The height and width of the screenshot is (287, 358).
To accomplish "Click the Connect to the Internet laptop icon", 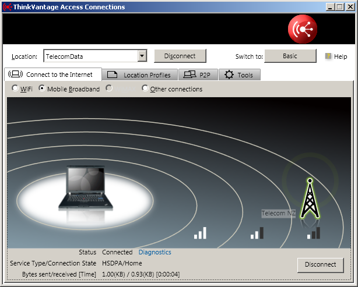I will pyautogui.click(x=15, y=74).
